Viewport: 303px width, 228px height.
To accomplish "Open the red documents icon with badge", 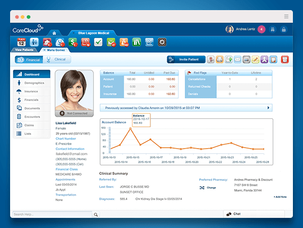I will point(86,42).
